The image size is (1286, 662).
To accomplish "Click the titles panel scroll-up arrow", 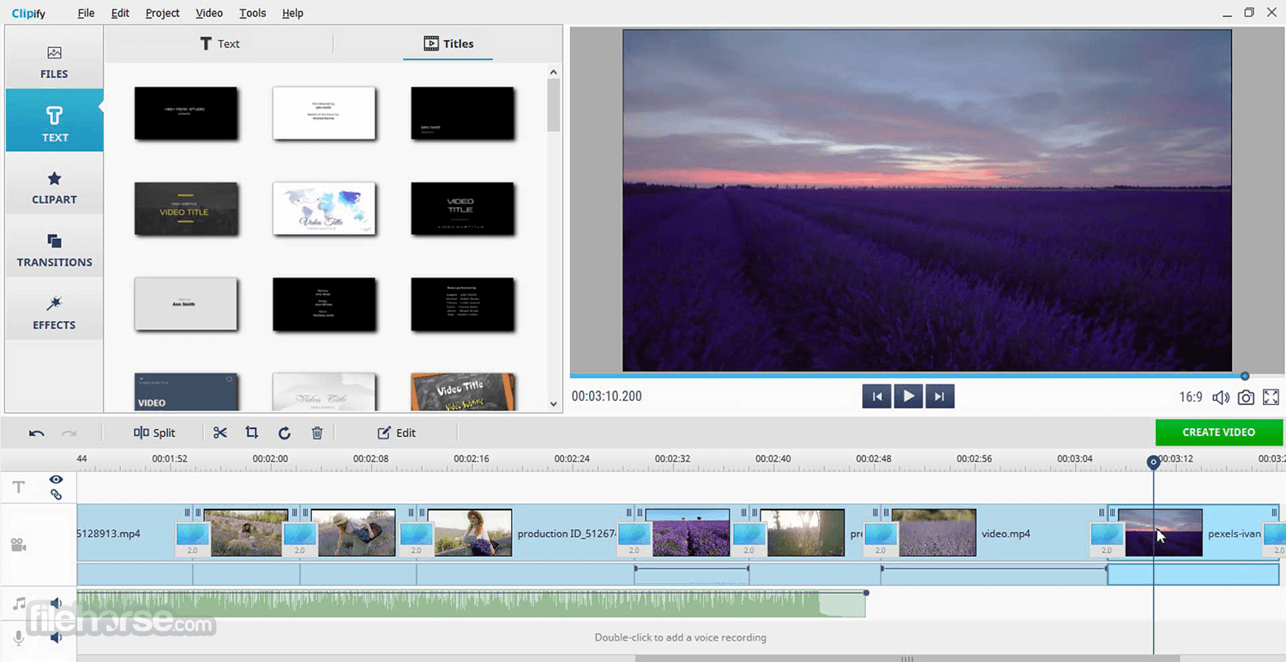I will pos(553,73).
